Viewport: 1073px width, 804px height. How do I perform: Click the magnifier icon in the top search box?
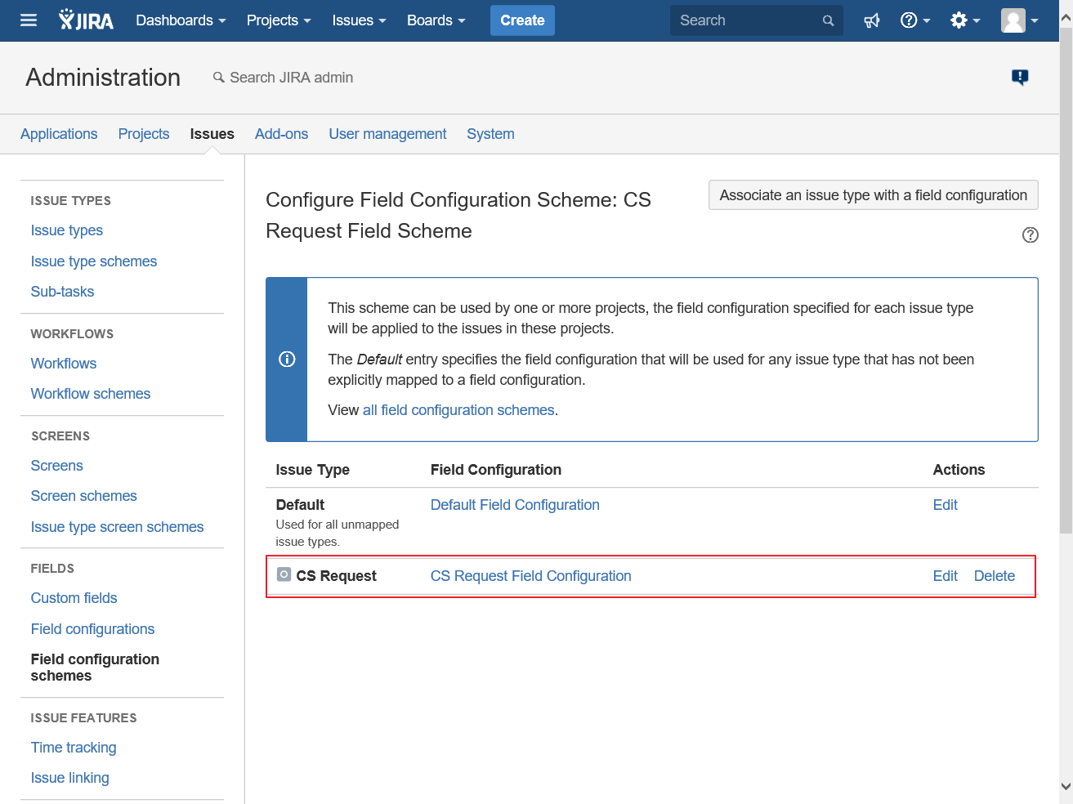(828, 20)
